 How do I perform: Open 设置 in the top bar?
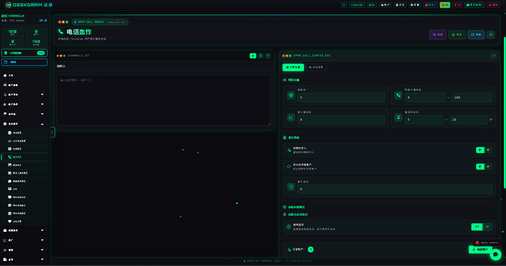[x=415, y=5]
